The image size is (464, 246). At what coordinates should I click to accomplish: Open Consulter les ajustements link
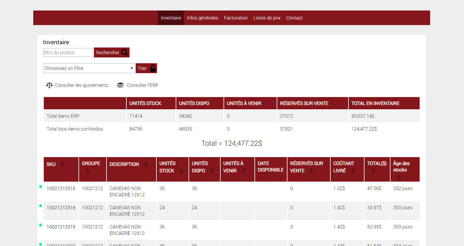pyautogui.click(x=81, y=85)
